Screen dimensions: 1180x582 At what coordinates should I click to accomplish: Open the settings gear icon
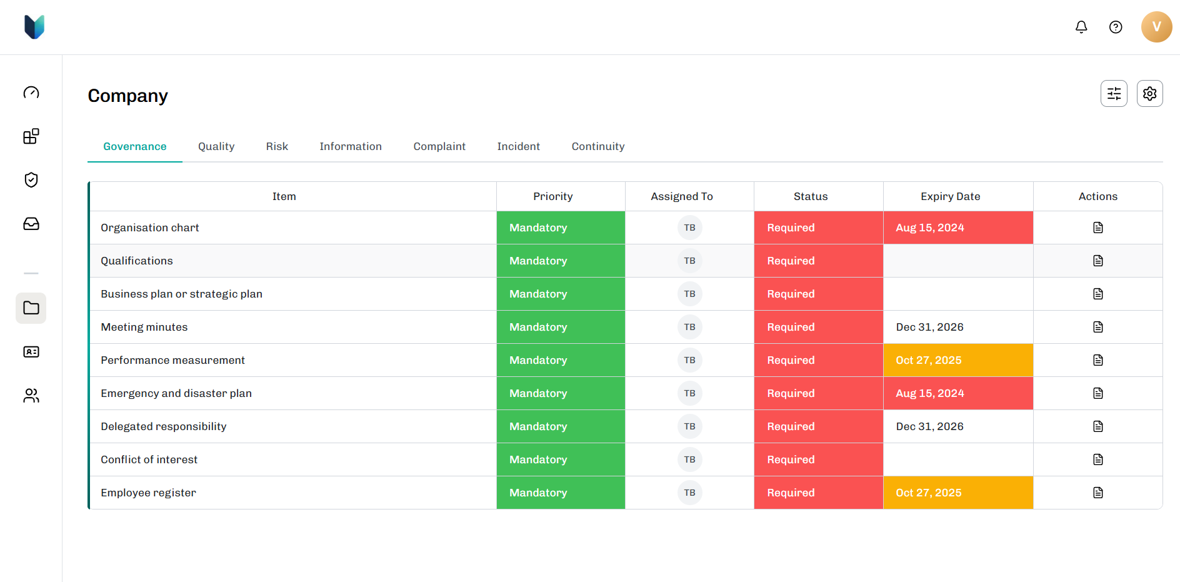1149,93
